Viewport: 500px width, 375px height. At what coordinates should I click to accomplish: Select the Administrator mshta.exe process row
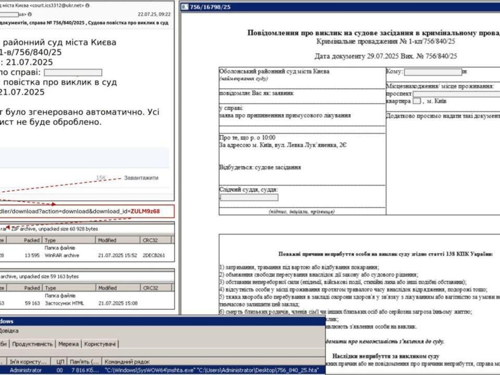coord(156,370)
